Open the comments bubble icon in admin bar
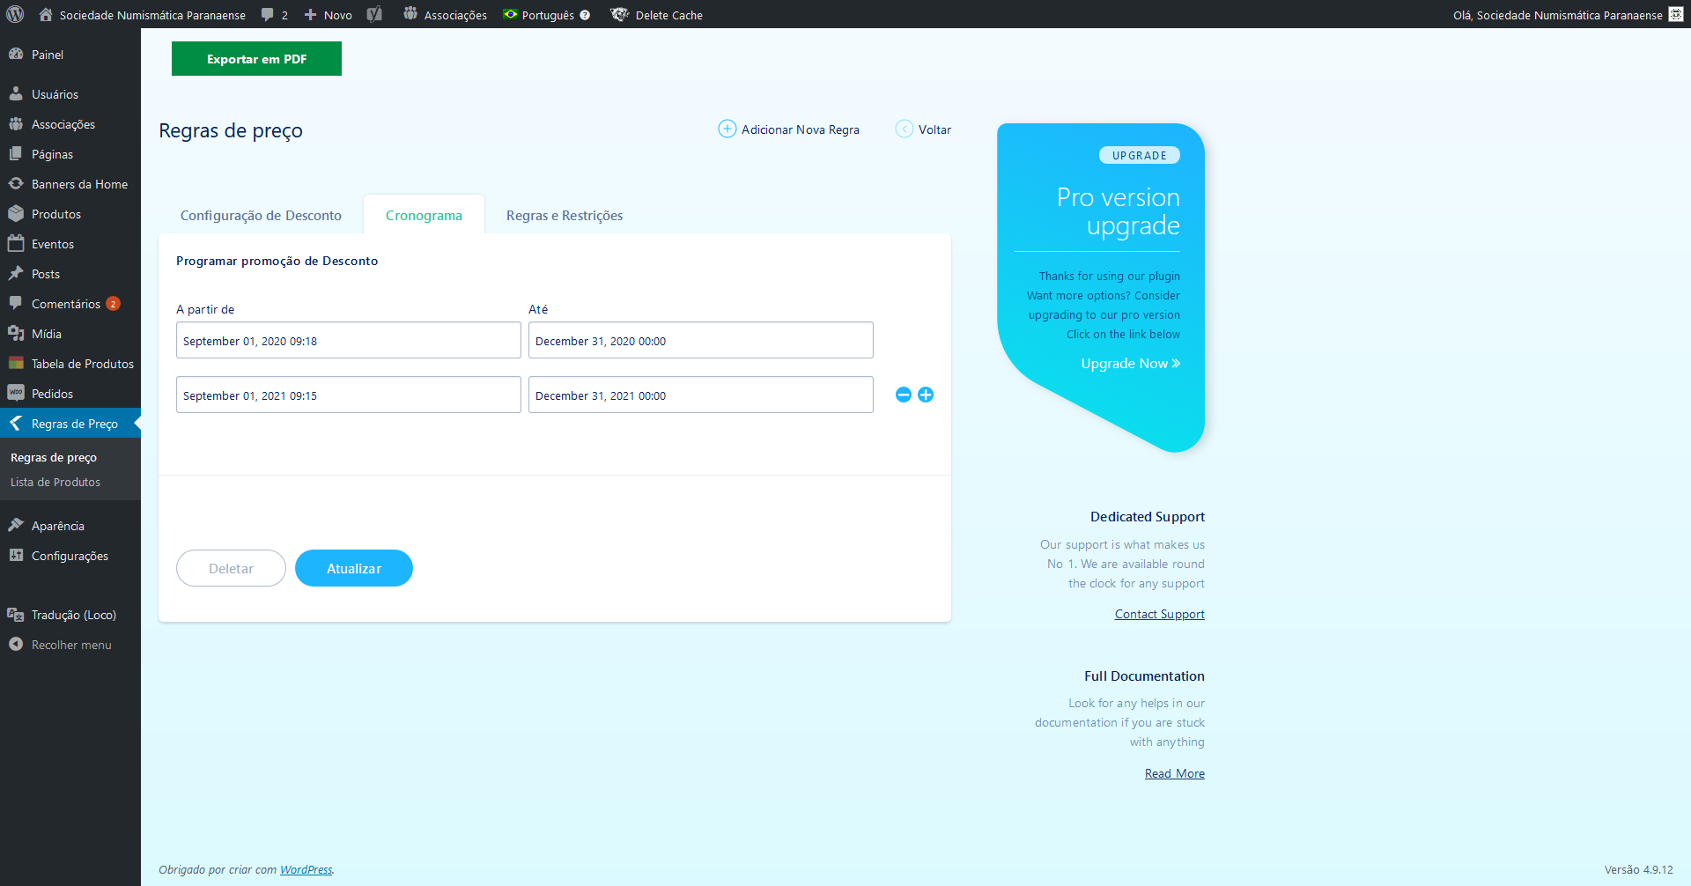The height and width of the screenshot is (886, 1691). [268, 15]
